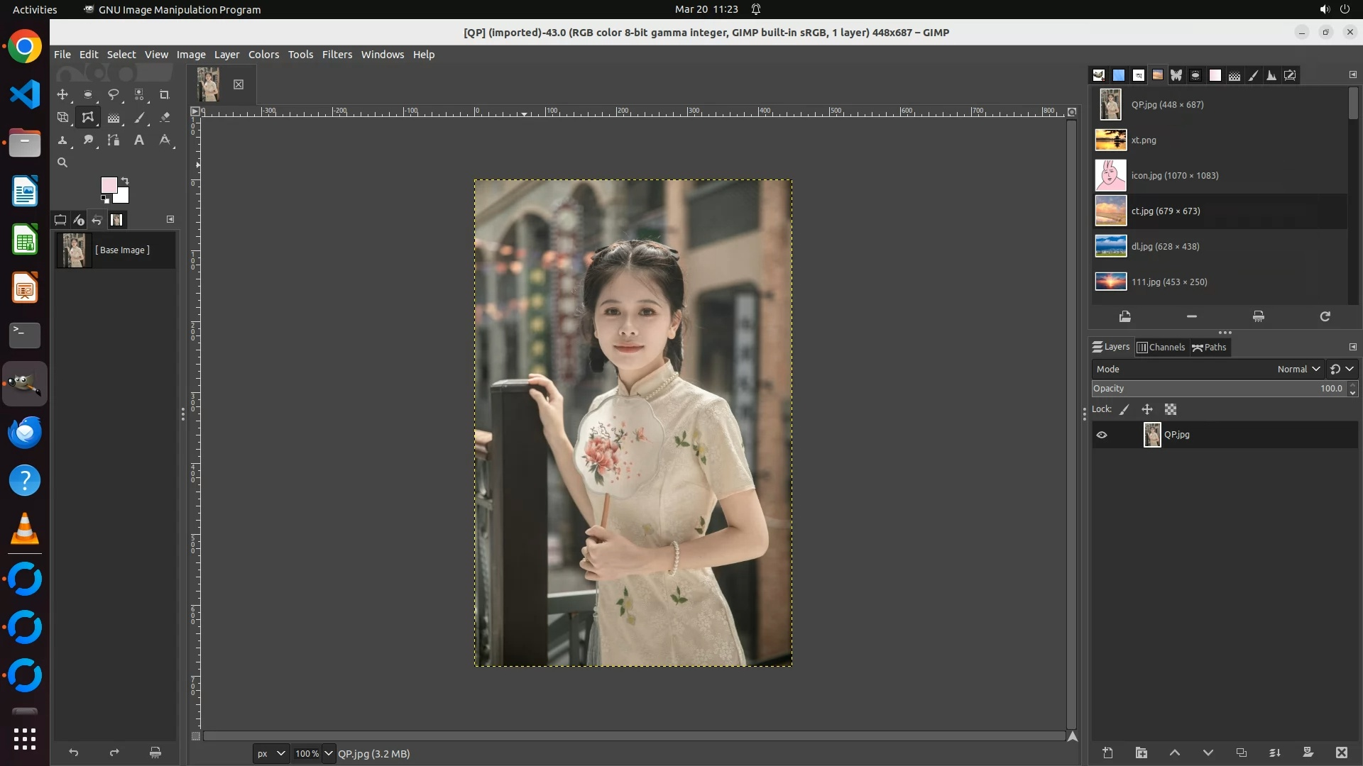Screen dimensions: 1363x766
Task: Create a new layer
Action: tap(1107, 753)
